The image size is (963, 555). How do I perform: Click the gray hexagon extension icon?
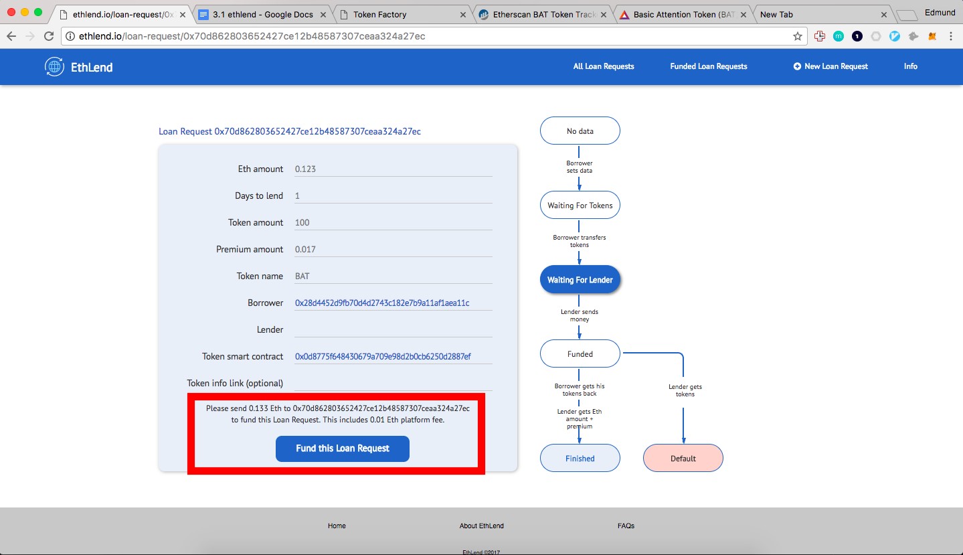(x=876, y=36)
